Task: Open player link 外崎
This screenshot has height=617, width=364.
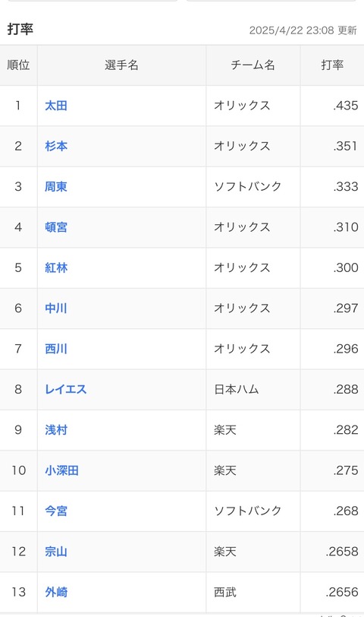Action: (56, 592)
